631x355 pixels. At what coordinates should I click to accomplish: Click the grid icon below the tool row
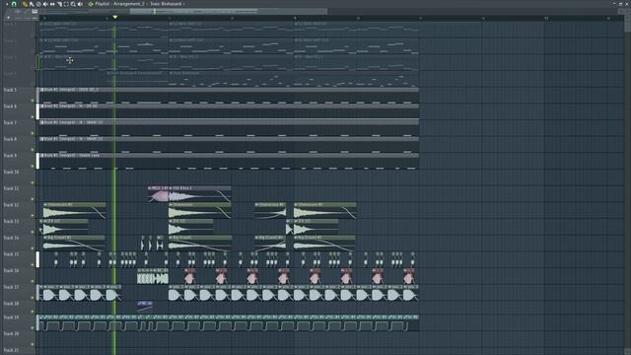(35, 12)
